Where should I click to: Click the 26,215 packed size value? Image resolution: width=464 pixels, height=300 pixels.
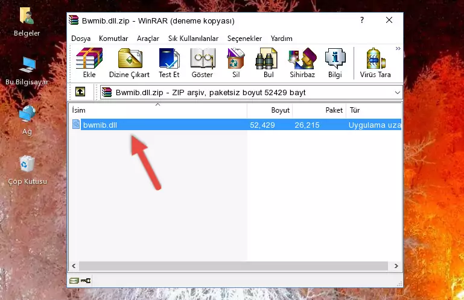coord(307,125)
